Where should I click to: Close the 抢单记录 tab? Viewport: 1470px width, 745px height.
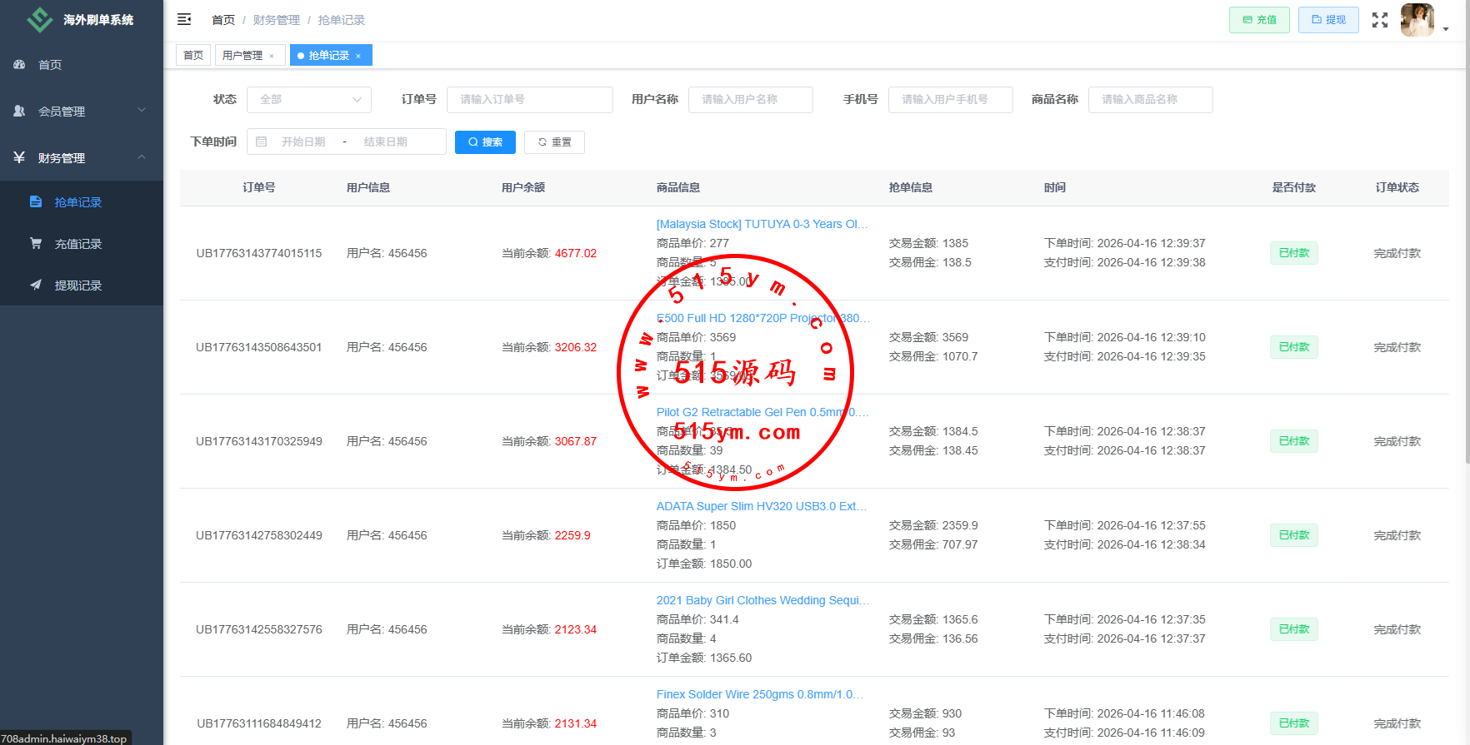[x=358, y=57]
